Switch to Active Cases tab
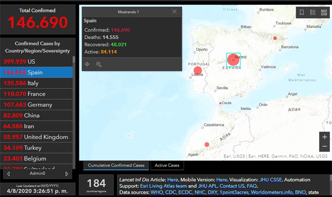332x197 pixels. (x=167, y=165)
